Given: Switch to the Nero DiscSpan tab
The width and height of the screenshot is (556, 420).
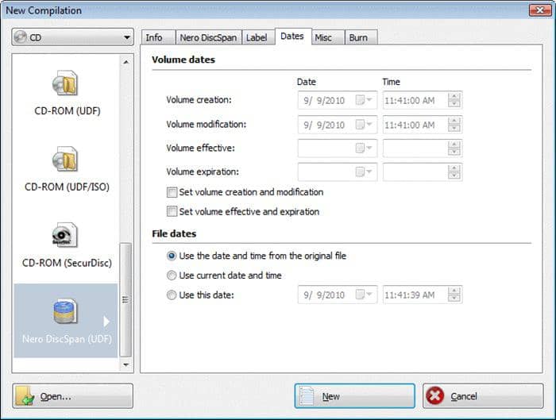Looking at the screenshot, I should pos(208,37).
